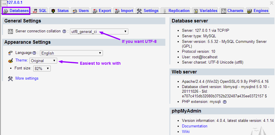Collapse the top panel with the corner arrow
Viewport: 275px width, 135px height.
[272, 3]
